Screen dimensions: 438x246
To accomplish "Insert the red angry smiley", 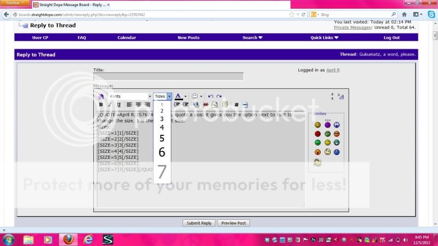I will pyautogui.click(x=318, y=134).
